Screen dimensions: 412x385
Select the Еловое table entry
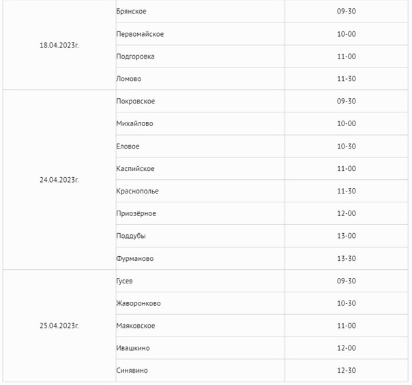(x=128, y=147)
